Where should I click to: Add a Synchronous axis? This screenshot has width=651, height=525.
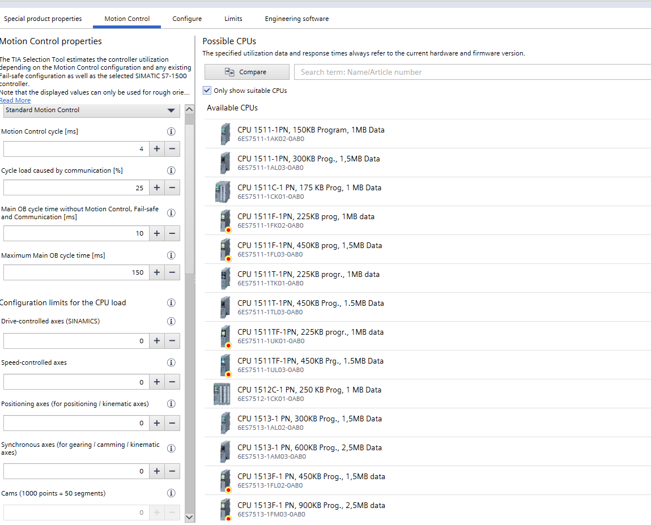(157, 471)
